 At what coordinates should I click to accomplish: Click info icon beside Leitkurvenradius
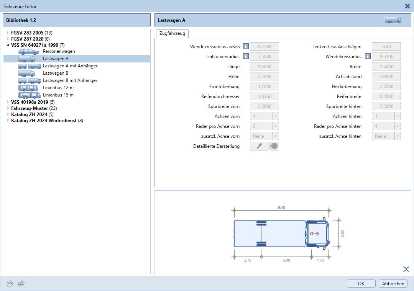(246, 57)
